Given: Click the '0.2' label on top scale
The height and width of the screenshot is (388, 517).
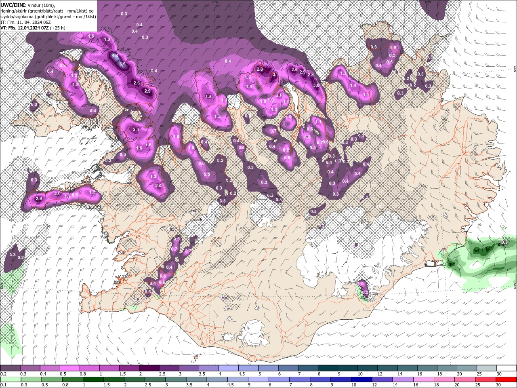Looking at the screenshot, I should (x=4, y=374).
